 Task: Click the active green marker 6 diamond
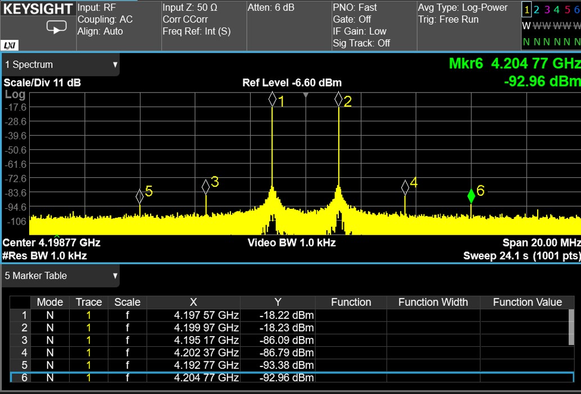pos(471,196)
